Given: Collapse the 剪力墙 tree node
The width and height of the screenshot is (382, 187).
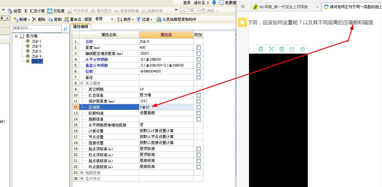Looking at the screenshot, I should coord(16,36).
